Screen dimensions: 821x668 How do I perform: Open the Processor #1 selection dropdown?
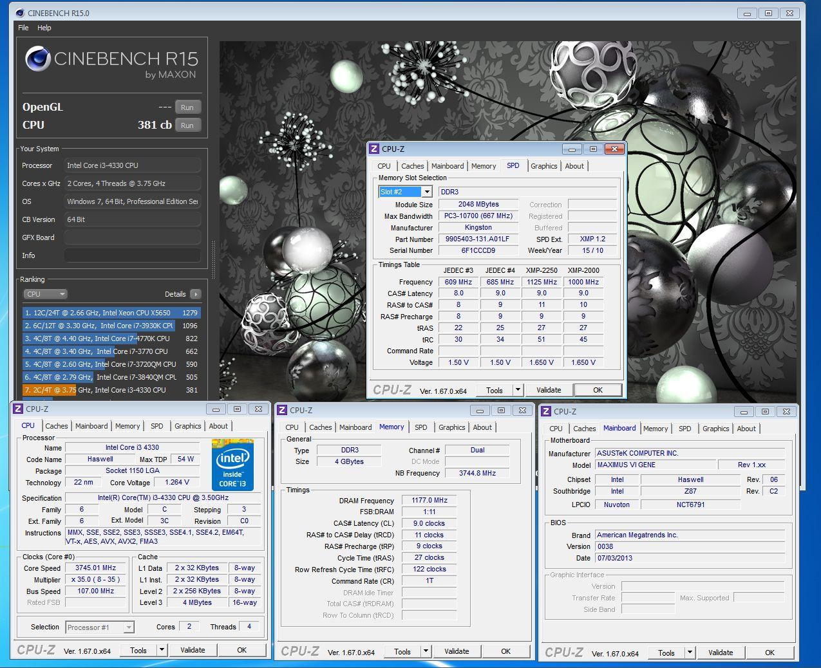pyautogui.click(x=129, y=627)
